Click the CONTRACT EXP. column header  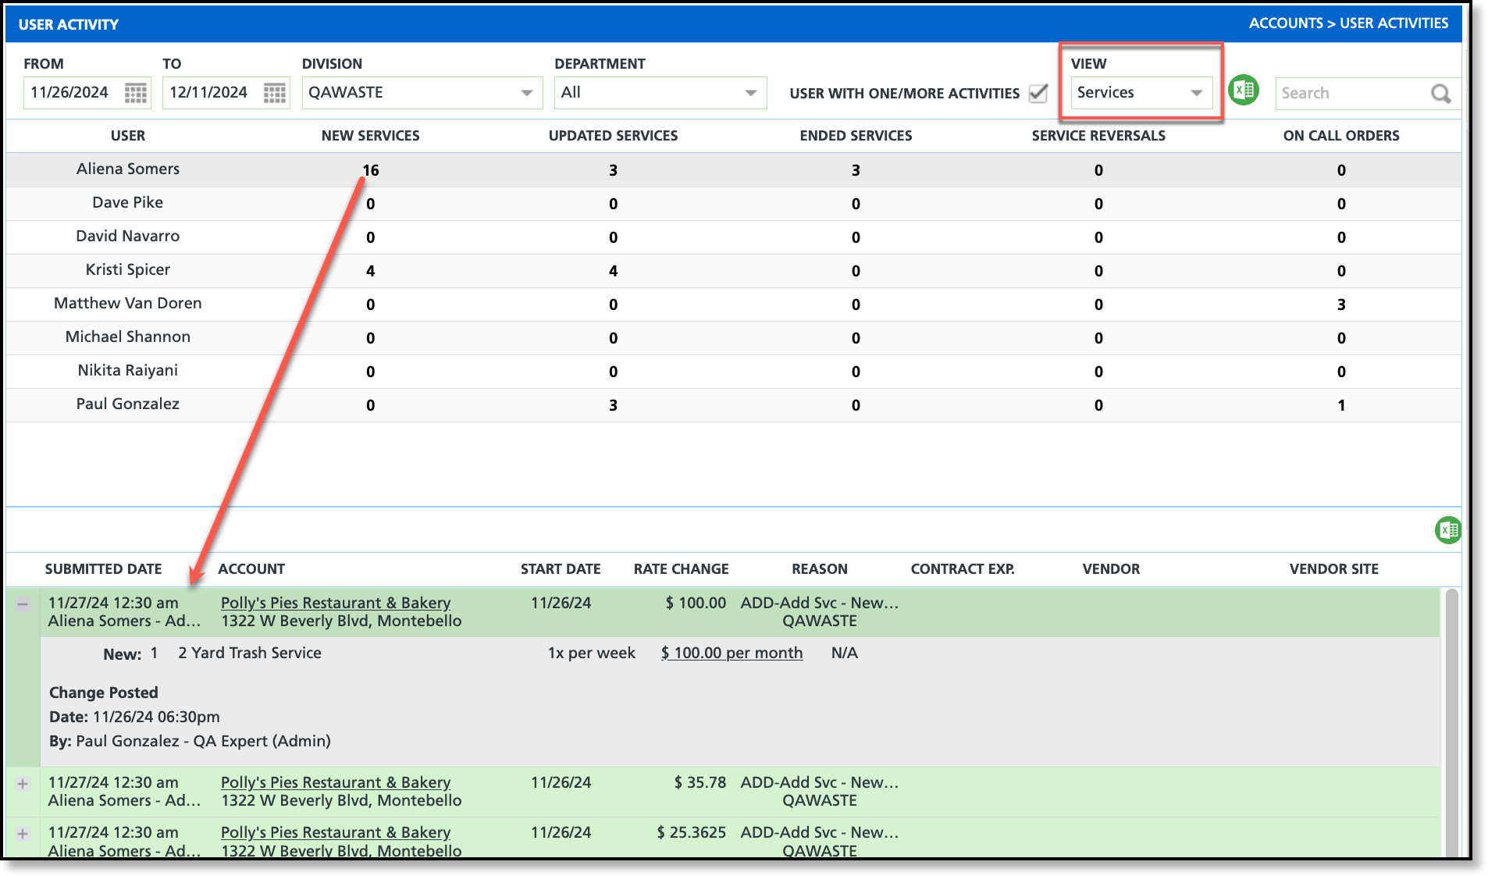963,569
